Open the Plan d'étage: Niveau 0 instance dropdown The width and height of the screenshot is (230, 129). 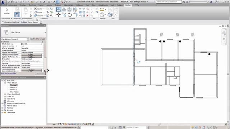28,39
